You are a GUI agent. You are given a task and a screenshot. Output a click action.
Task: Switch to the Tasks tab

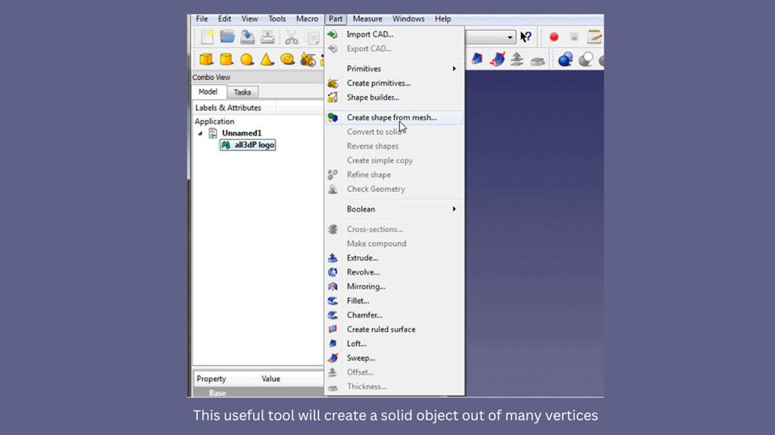click(x=242, y=92)
